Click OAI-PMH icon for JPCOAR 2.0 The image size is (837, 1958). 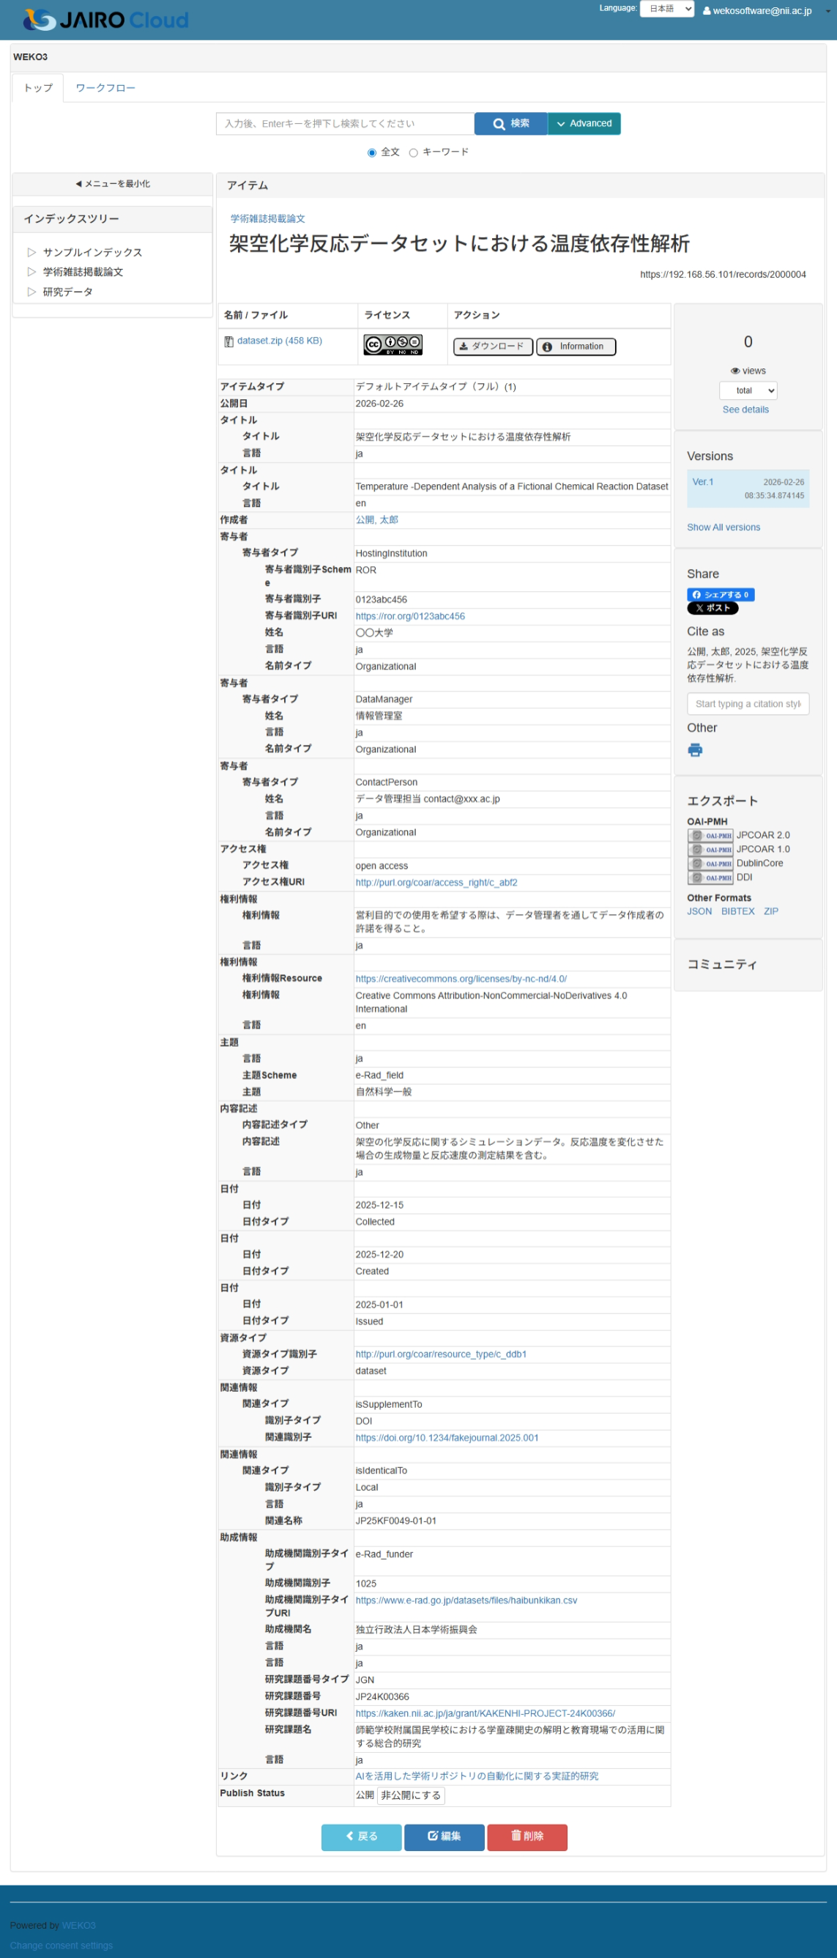(710, 835)
